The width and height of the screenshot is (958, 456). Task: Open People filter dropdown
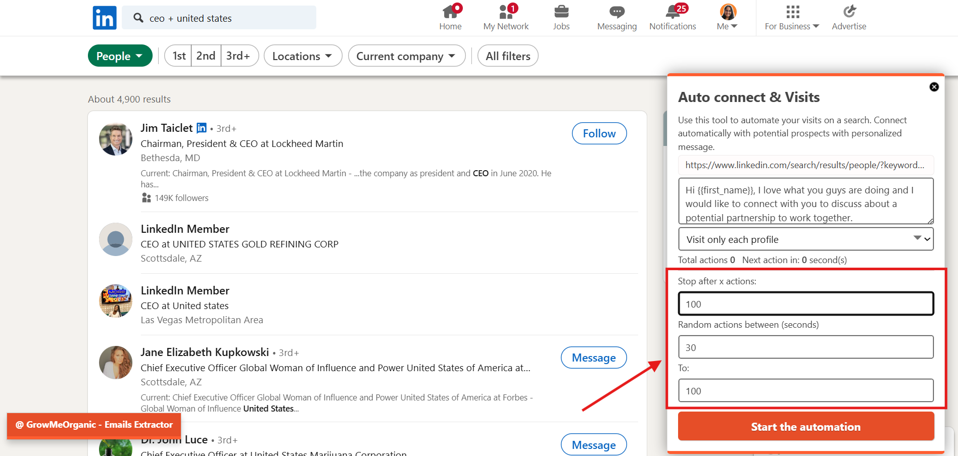coord(120,56)
